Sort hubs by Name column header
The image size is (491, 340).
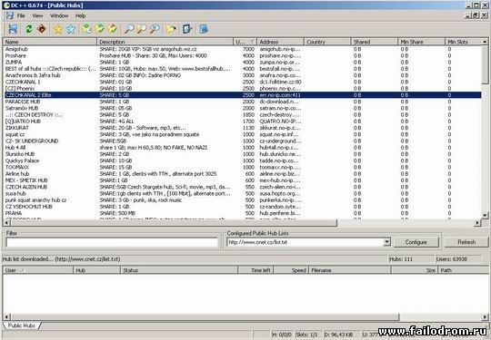click(49, 42)
